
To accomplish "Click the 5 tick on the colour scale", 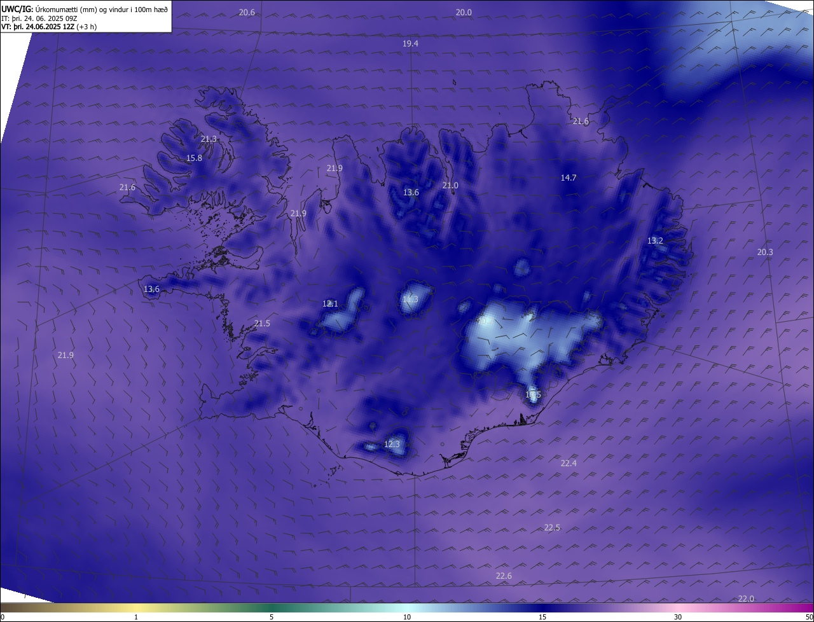I will 272,617.
